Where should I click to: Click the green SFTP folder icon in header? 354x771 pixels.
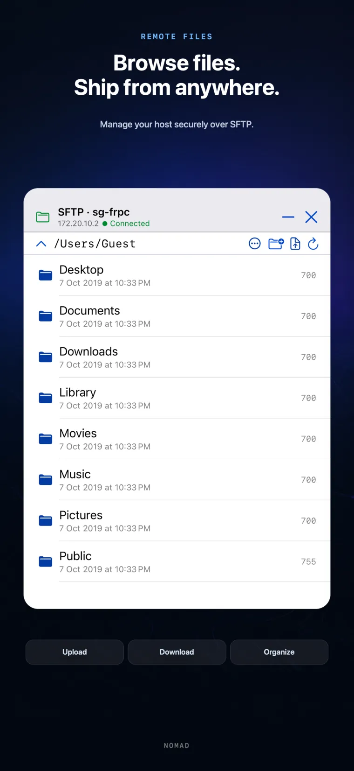(x=43, y=217)
